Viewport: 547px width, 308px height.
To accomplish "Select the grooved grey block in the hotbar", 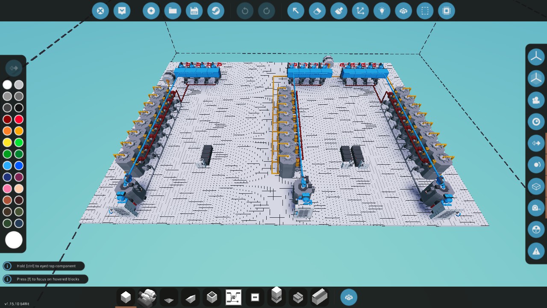I will (x=298, y=297).
